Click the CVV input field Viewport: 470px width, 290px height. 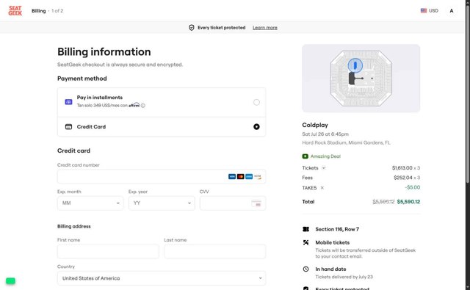(x=233, y=203)
